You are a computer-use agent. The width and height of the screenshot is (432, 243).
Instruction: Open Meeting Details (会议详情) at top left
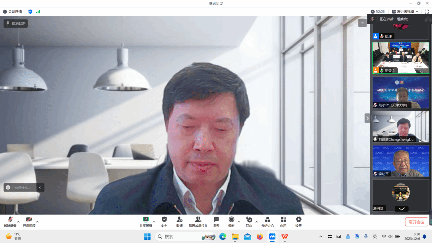coord(13,11)
